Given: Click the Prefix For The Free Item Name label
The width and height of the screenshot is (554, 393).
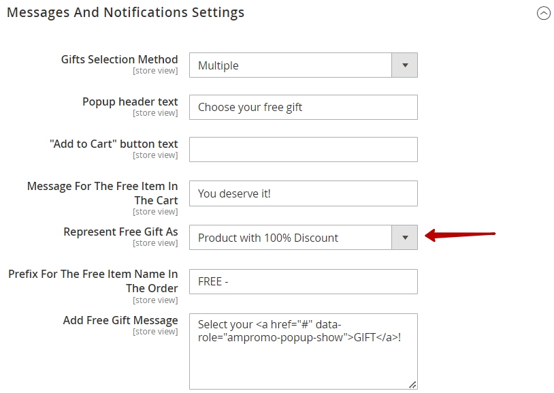Looking at the screenshot, I should coord(93,281).
